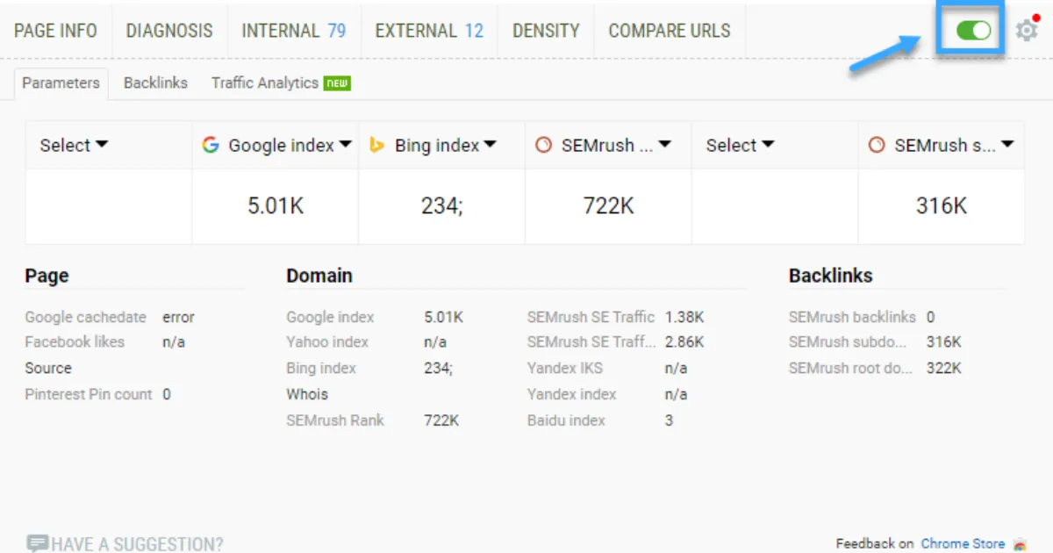Go to the COMPARE URLS tab
The height and width of the screenshot is (553, 1053).
tap(670, 31)
